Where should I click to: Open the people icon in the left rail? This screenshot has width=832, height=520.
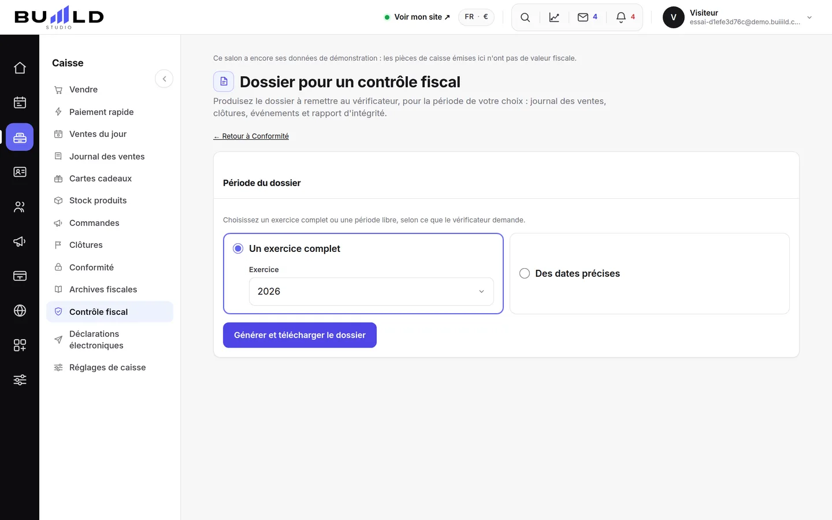20,207
